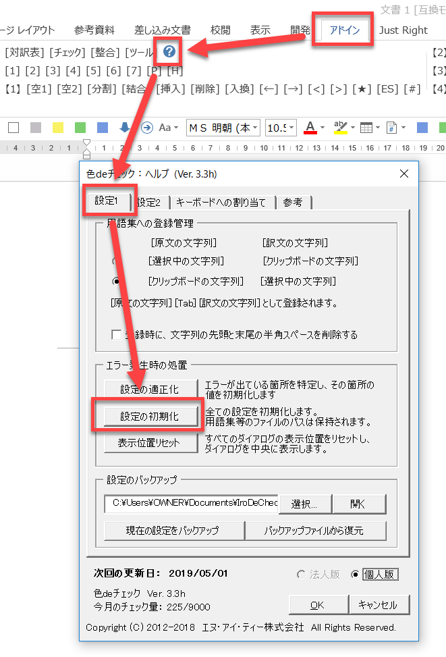Select the クリップボードの文字列 first radio option

(117, 281)
